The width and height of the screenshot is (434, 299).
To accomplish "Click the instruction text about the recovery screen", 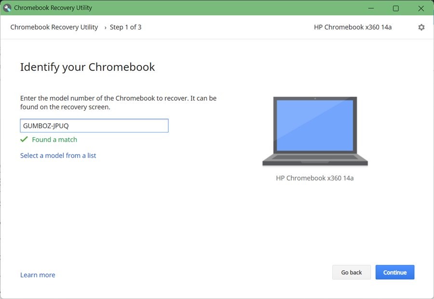I will [x=118, y=103].
